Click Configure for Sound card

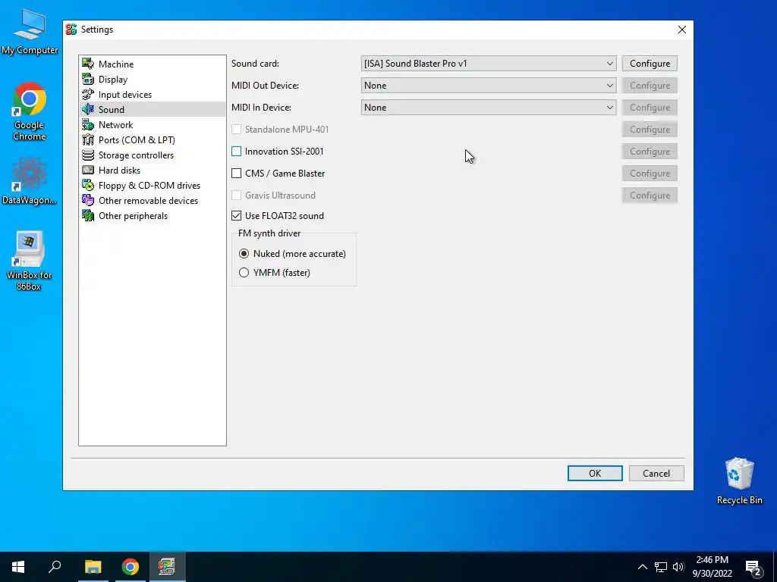tap(650, 64)
